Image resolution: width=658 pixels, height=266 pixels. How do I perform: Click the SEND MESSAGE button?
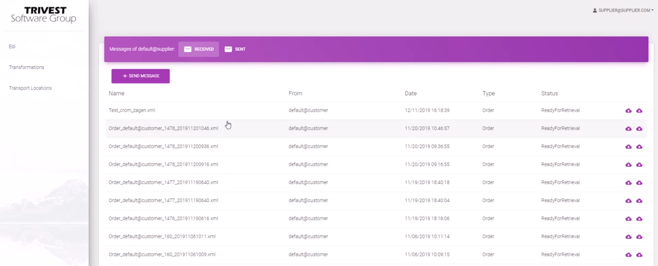[x=140, y=76]
